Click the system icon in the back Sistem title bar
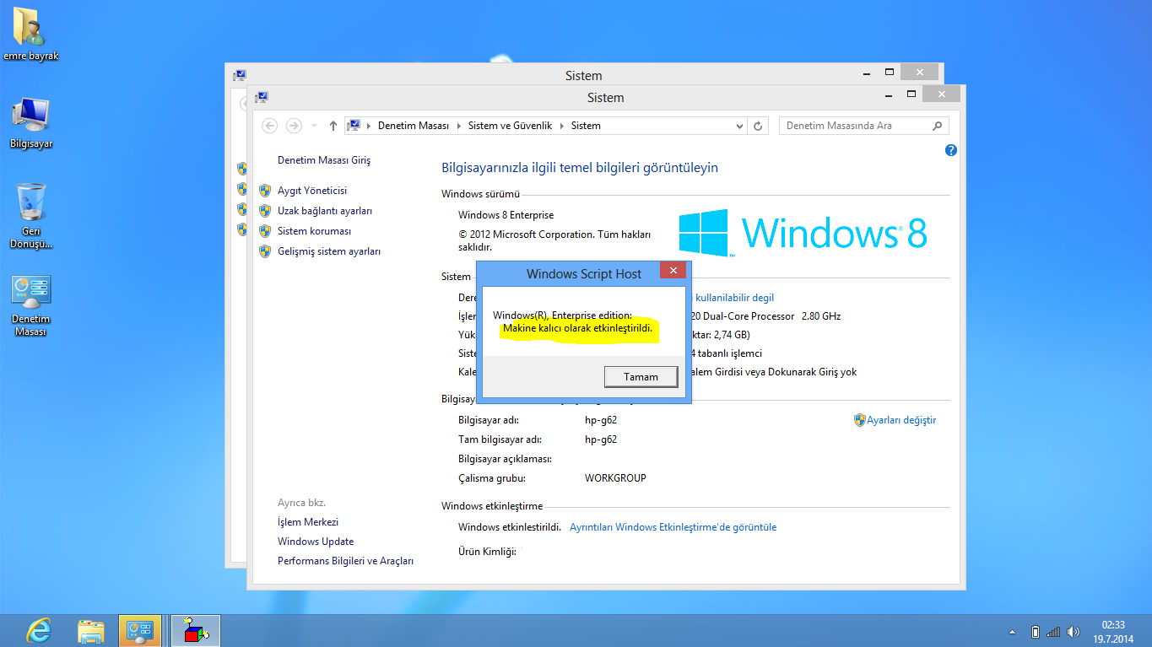The width and height of the screenshot is (1152, 647). point(240,75)
